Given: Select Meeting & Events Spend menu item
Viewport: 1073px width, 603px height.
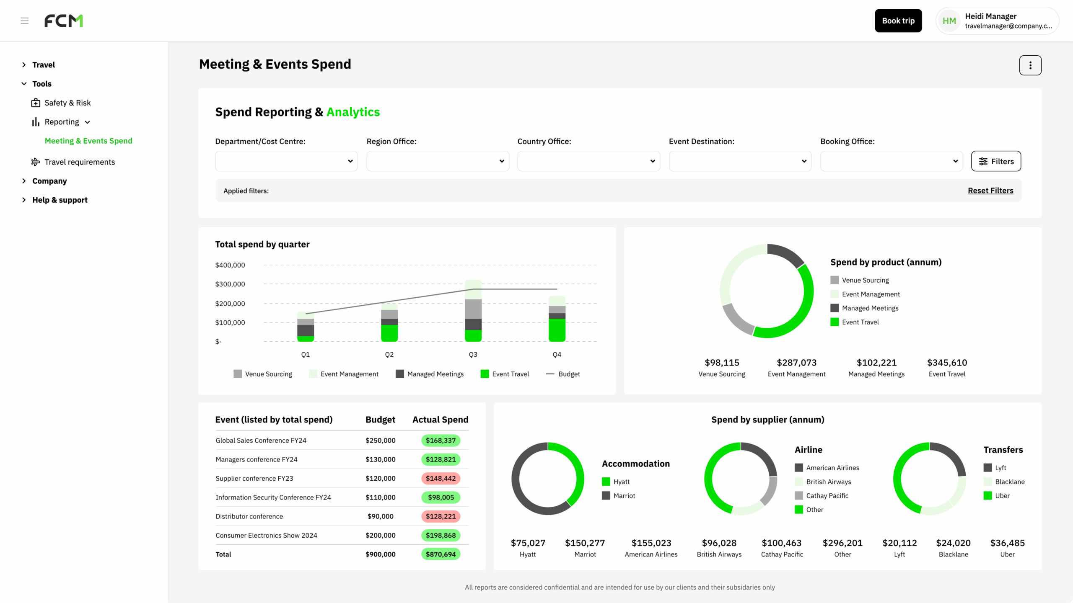Looking at the screenshot, I should click(88, 141).
